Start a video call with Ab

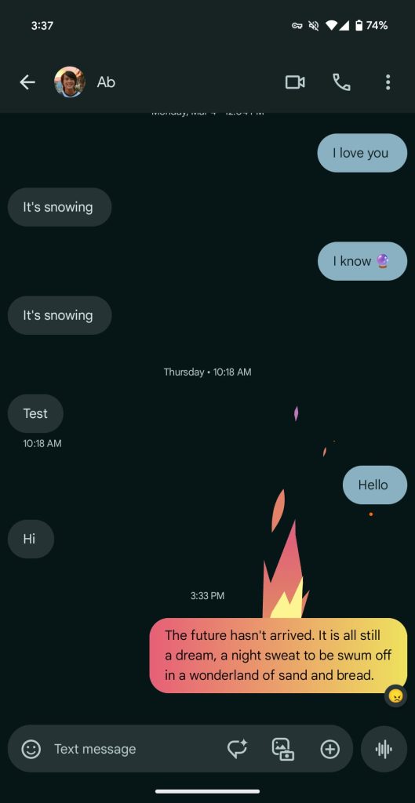(x=295, y=82)
